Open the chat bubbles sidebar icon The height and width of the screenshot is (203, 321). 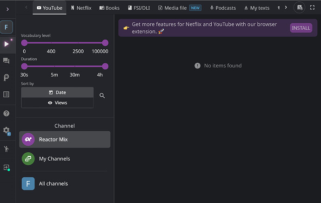point(6,61)
